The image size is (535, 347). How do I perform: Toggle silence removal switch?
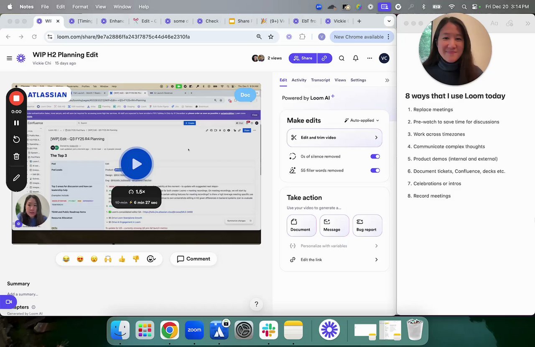pos(375,156)
